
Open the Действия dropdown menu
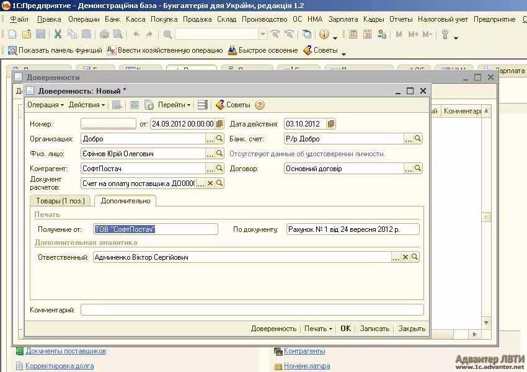(87, 105)
